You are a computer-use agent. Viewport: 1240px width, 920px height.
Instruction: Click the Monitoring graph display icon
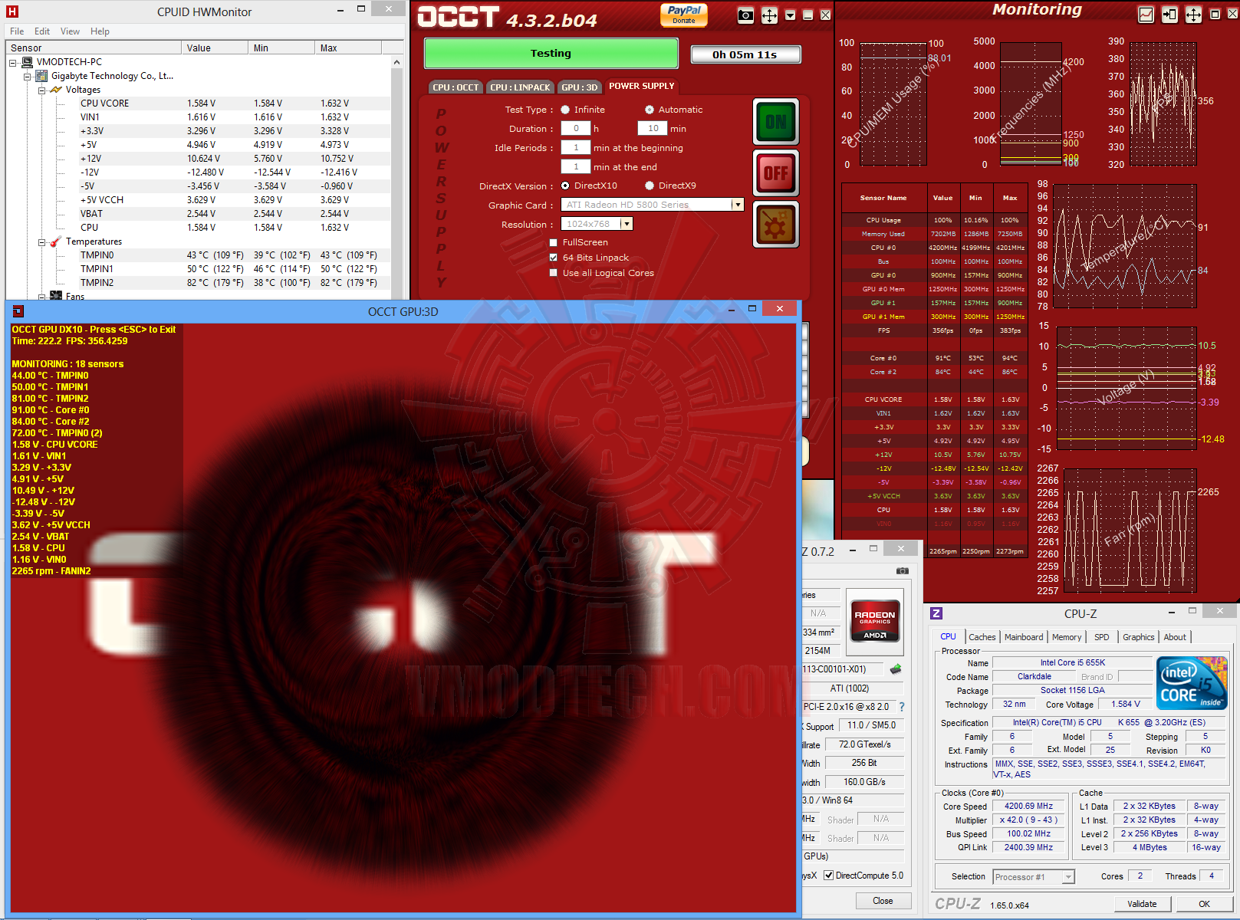coord(1146,15)
